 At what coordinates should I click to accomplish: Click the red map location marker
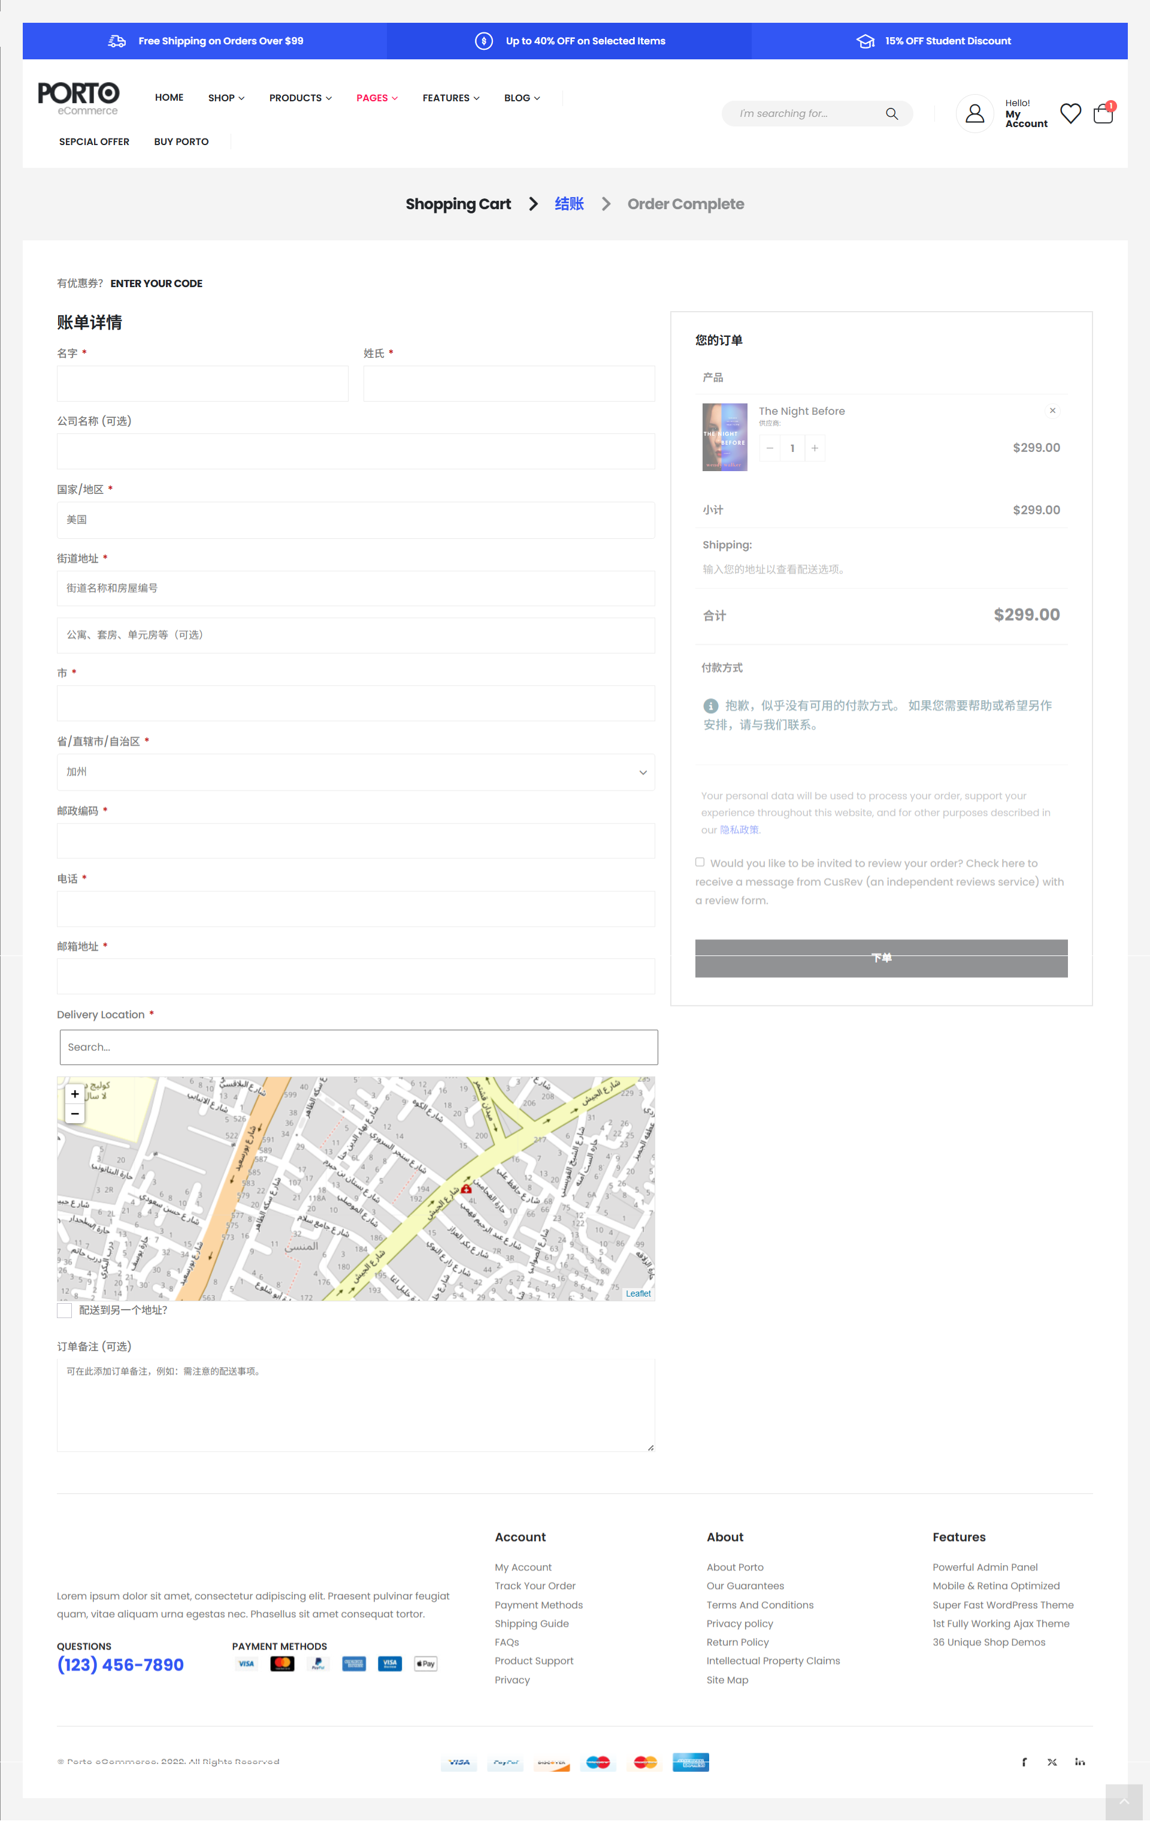click(x=467, y=1189)
